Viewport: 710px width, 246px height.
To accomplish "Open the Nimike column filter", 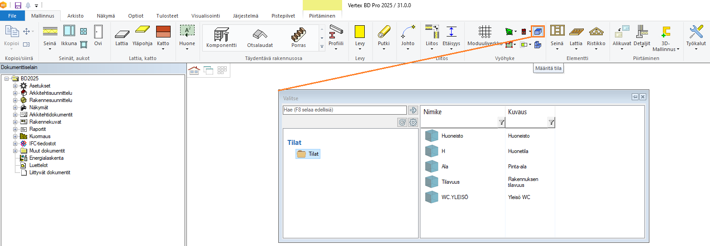I will [501, 122].
